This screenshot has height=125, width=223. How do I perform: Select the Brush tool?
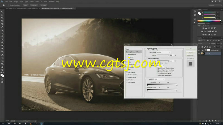point(2,30)
